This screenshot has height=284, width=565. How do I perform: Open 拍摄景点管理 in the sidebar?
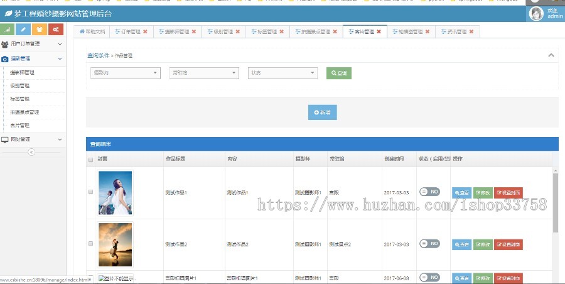[x=24, y=112]
